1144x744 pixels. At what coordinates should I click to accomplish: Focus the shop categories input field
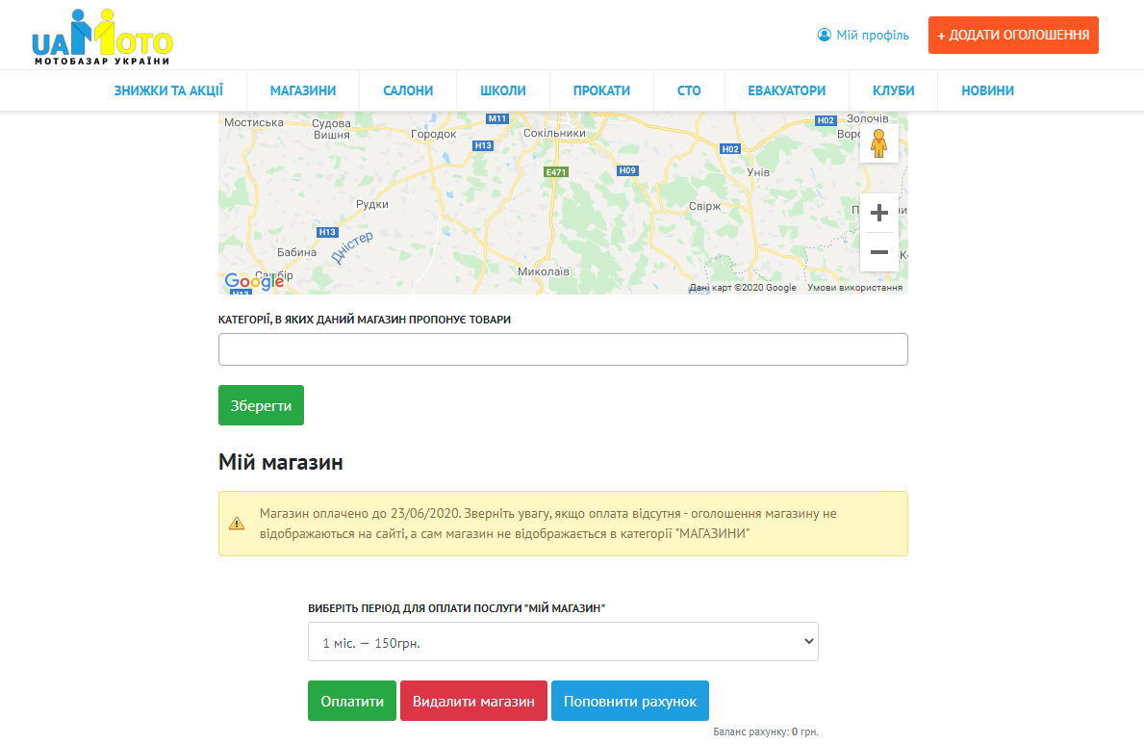pos(563,349)
